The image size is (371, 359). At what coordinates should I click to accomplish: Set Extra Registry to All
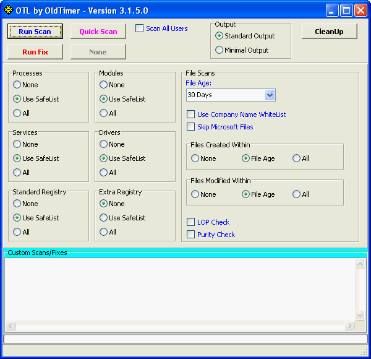coord(104,232)
